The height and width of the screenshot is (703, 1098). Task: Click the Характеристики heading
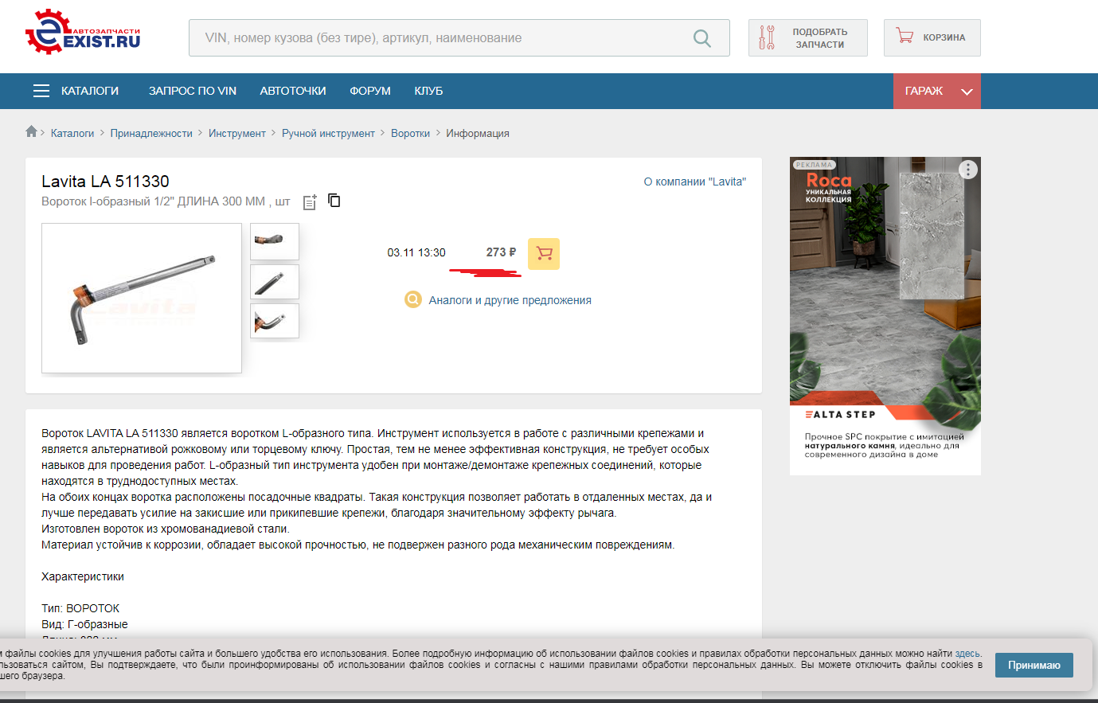click(83, 576)
